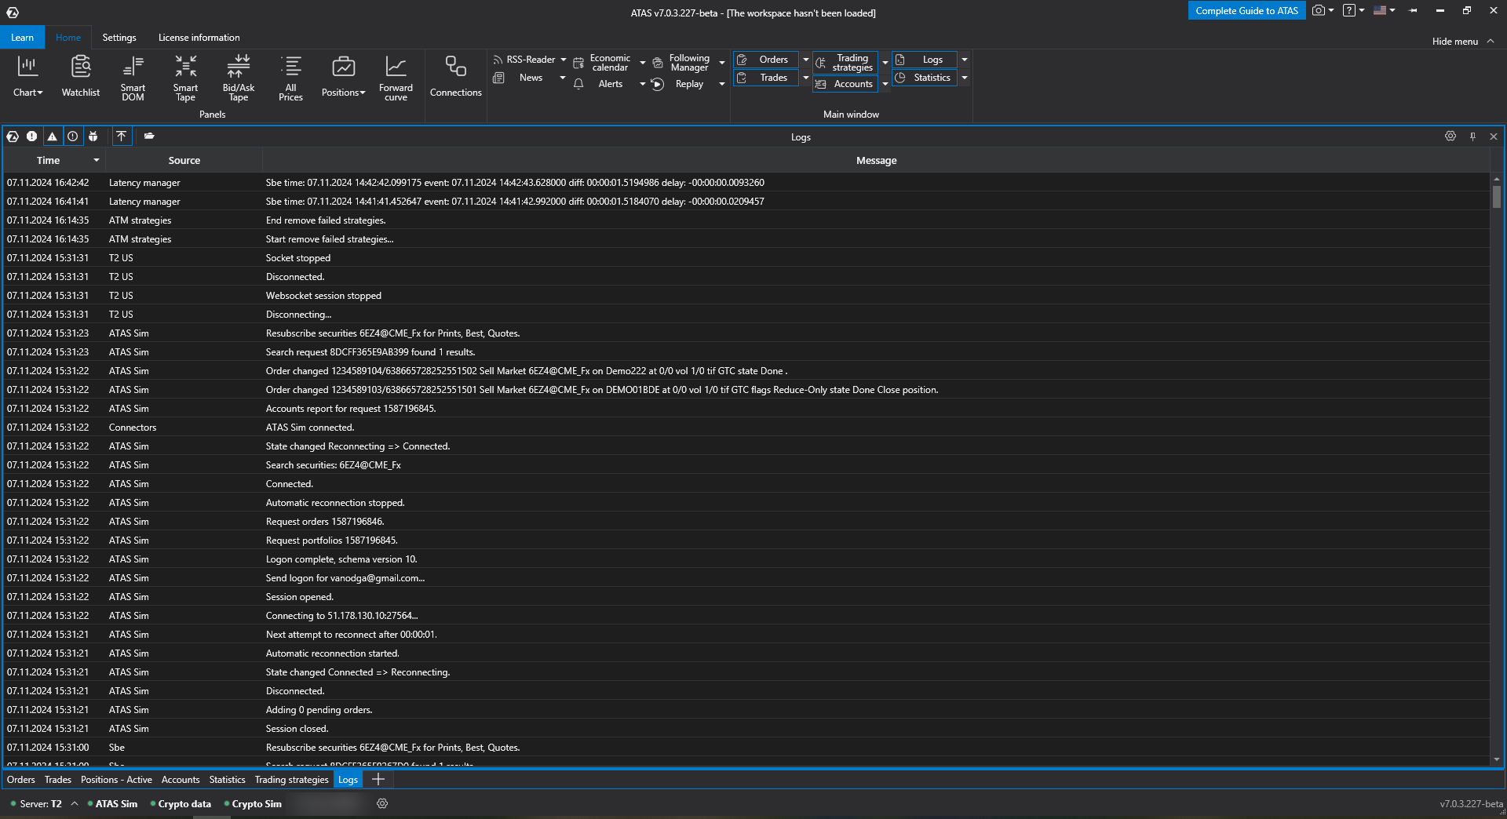
Task: Toggle the Orders main window button
Action: pos(766,60)
